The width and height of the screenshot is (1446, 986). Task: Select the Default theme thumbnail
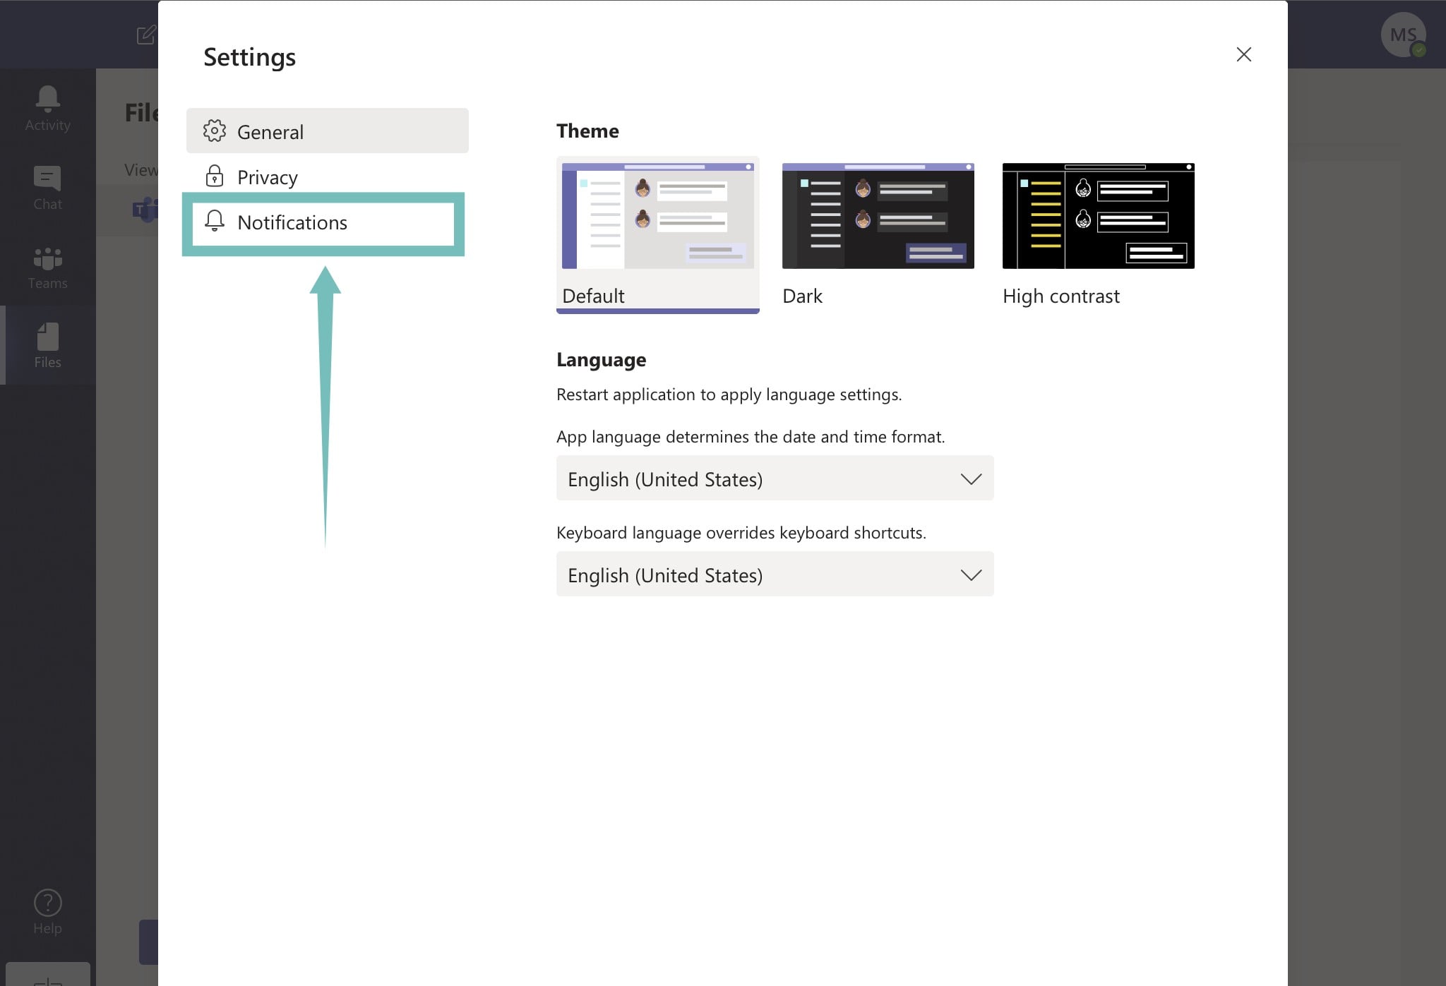[657, 216]
